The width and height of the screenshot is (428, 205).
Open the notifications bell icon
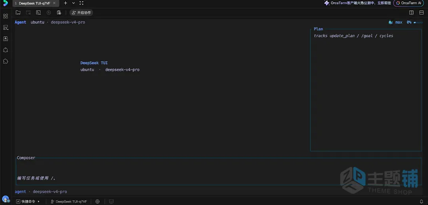tap(421, 201)
